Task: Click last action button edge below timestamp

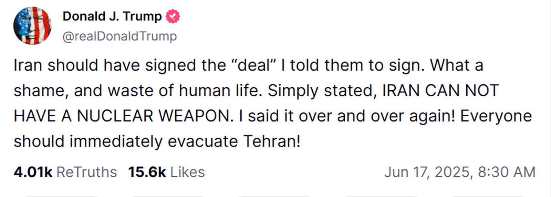Action: [x=488, y=196]
